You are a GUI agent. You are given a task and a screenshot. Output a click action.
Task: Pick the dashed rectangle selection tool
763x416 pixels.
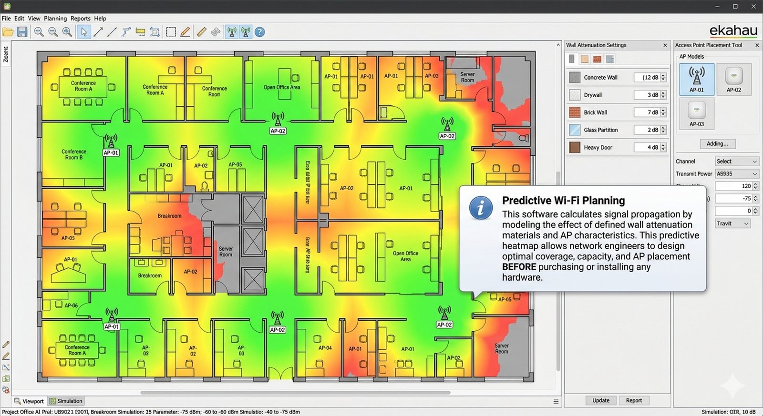click(x=171, y=32)
